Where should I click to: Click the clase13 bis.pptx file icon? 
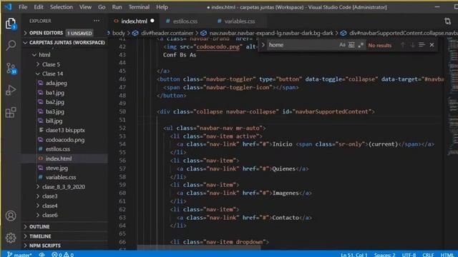coord(41,130)
